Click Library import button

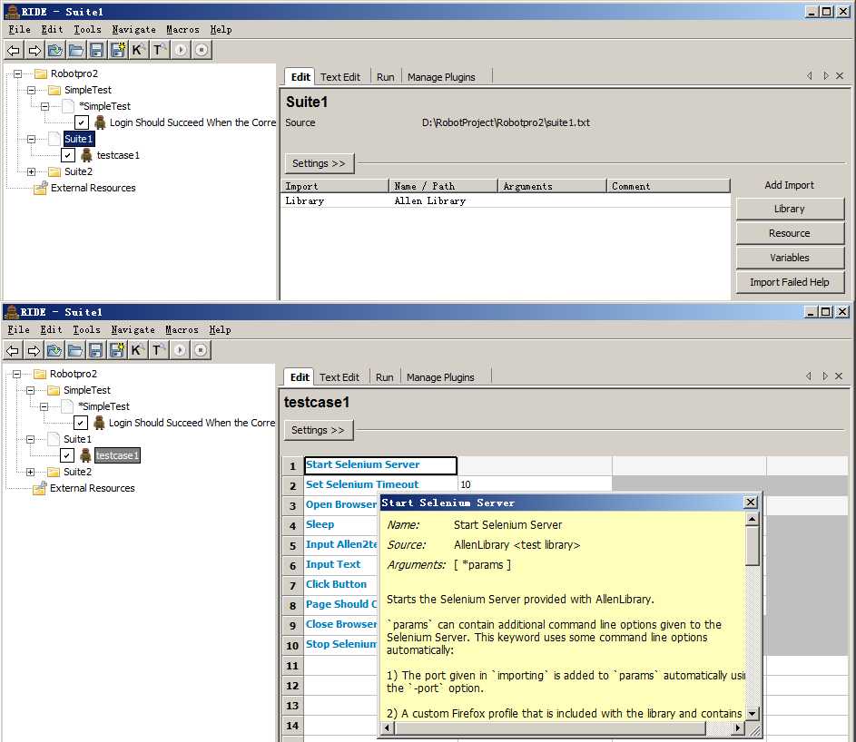click(x=790, y=209)
